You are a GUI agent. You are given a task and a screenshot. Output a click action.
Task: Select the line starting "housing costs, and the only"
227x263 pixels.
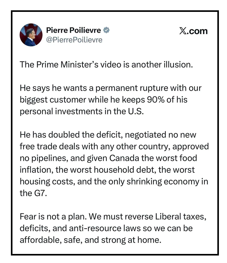pyautogui.click(x=114, y=182)
